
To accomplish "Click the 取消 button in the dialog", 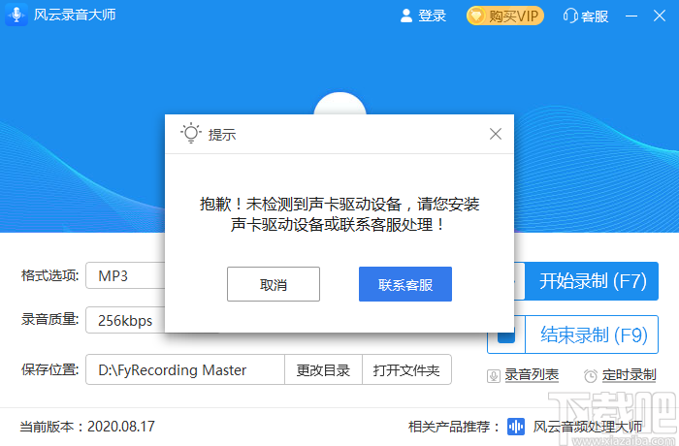I will point(274,284).
